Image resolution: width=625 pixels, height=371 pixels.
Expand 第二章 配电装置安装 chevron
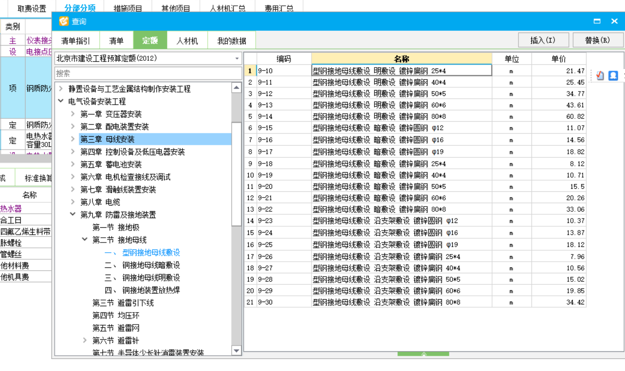(73, 127)
